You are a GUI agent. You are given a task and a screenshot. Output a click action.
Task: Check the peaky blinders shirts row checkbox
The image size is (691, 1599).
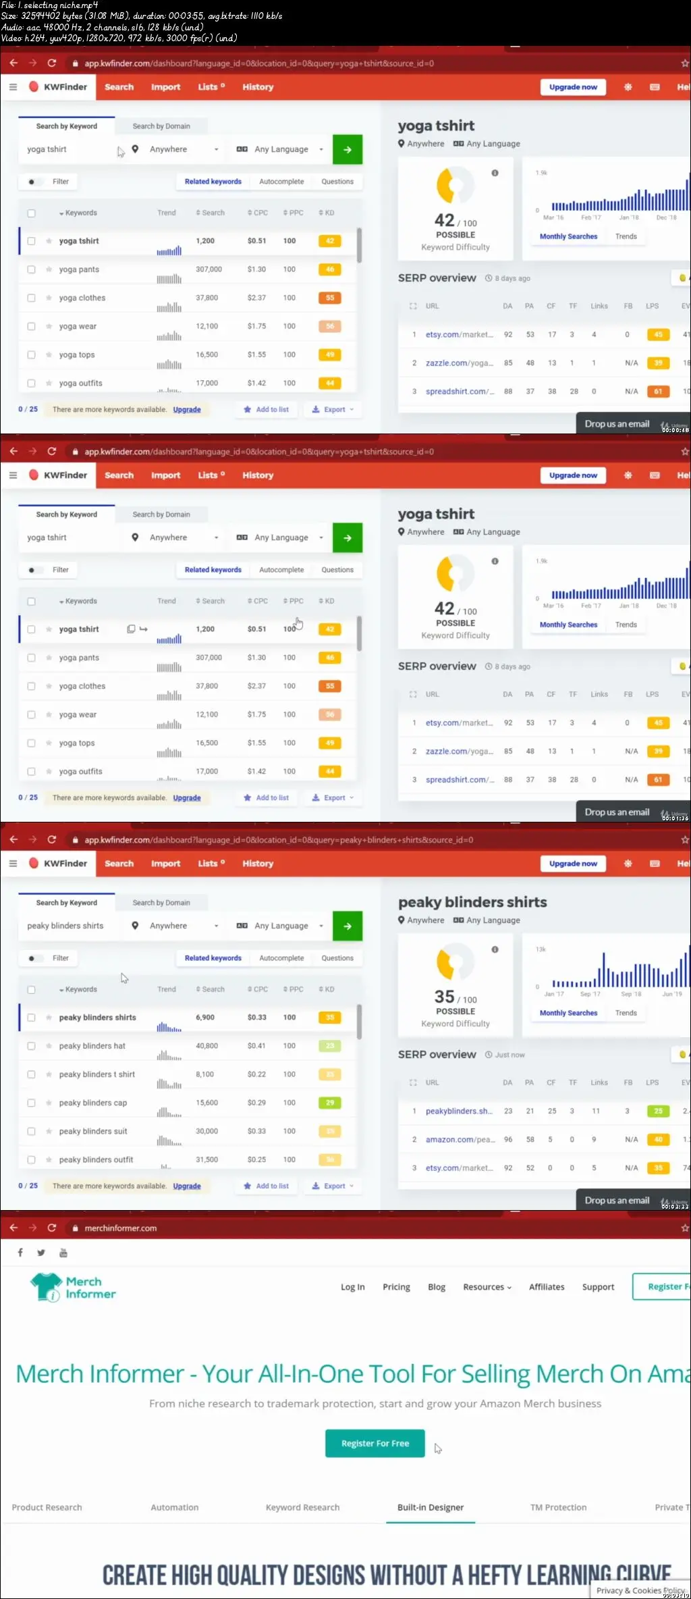(x=31, y=1017)
